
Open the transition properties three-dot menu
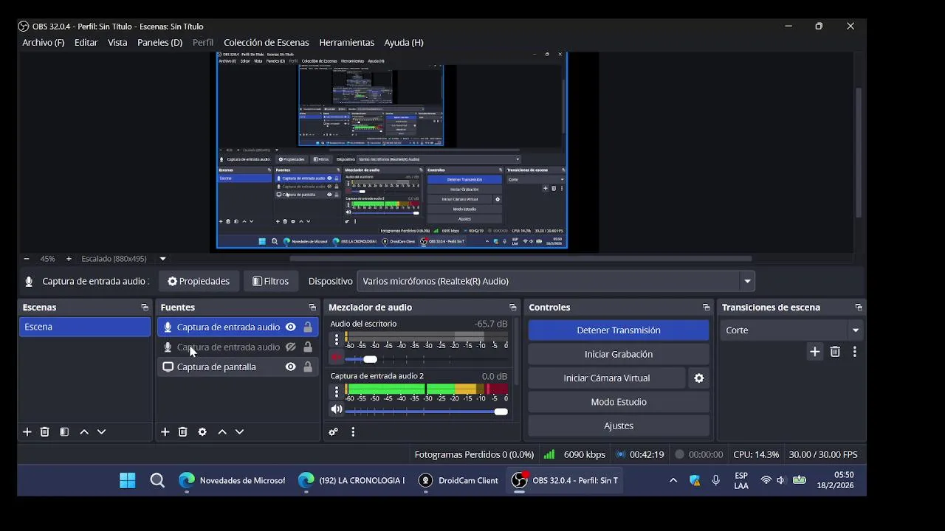(855, 352)
